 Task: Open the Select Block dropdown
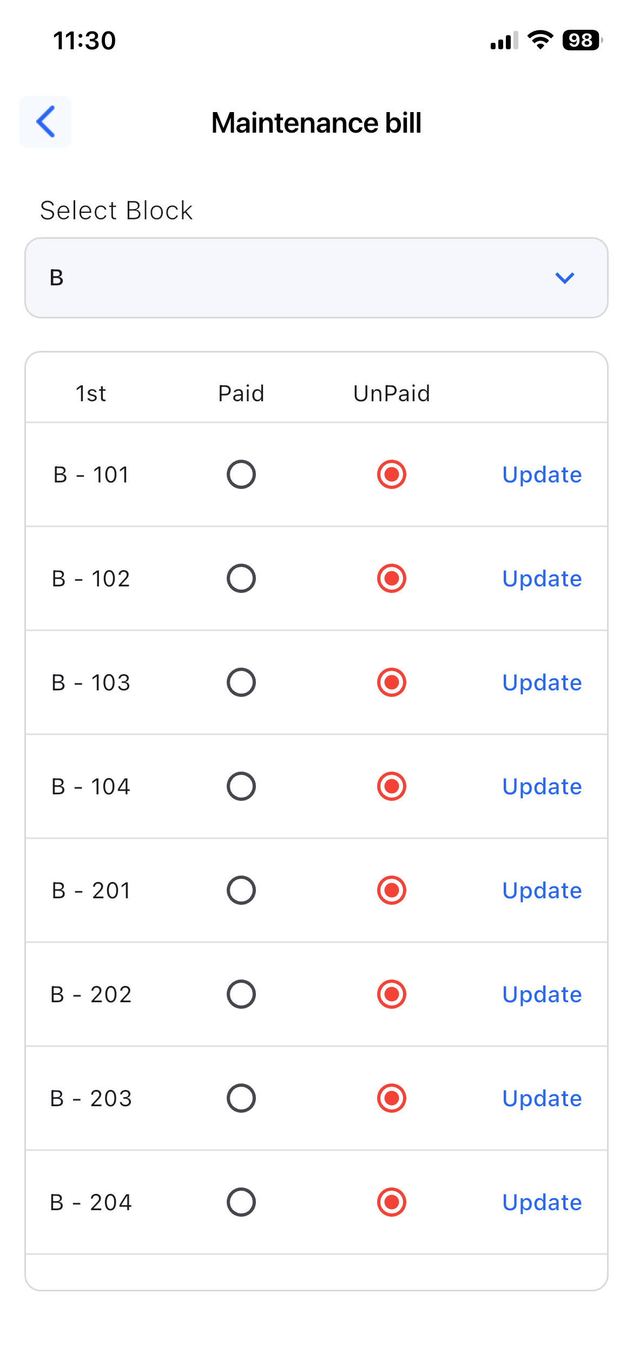(x=316, y=278)
